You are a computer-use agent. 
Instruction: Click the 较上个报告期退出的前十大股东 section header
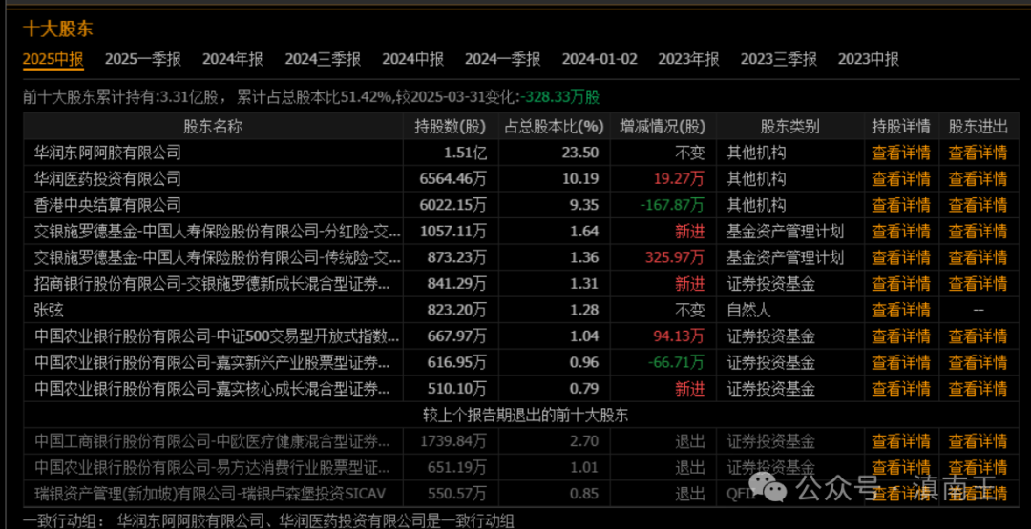pos(525,415)
